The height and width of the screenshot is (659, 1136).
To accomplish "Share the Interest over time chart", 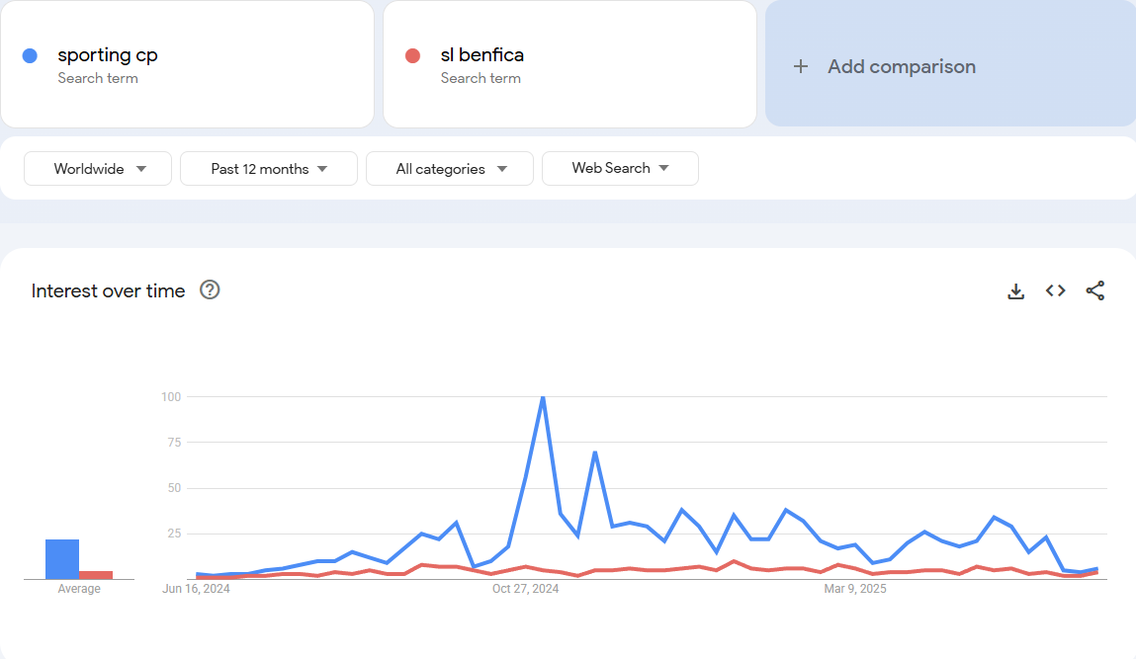I will pos(1095,290).
